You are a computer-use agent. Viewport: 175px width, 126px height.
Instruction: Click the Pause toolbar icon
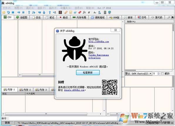tap(23, 12)
